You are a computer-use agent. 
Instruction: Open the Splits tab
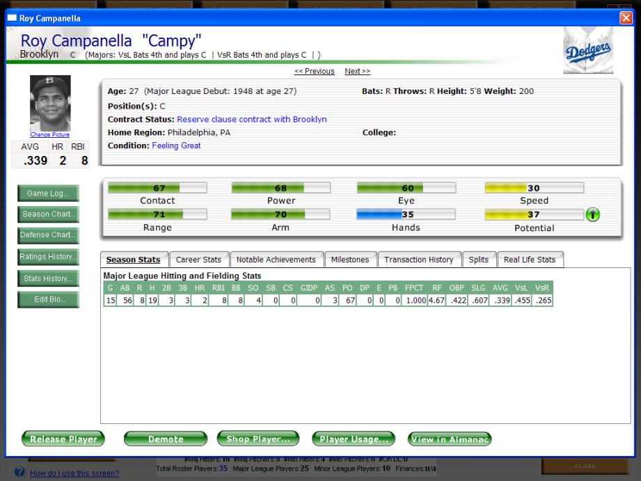coord(479,260)
